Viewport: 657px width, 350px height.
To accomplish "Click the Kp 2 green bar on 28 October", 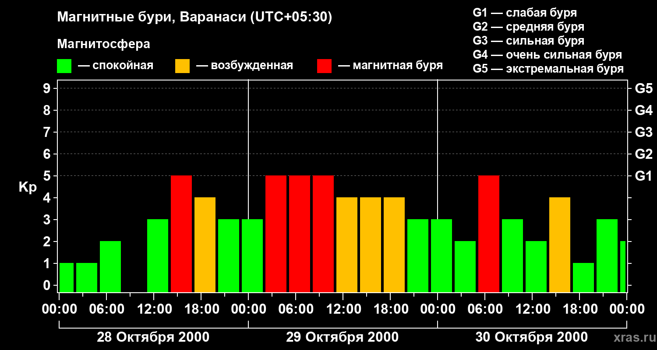I will coord(110,266).
